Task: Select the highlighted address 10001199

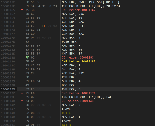Action: pyautogui.click(x=8, y=89)
